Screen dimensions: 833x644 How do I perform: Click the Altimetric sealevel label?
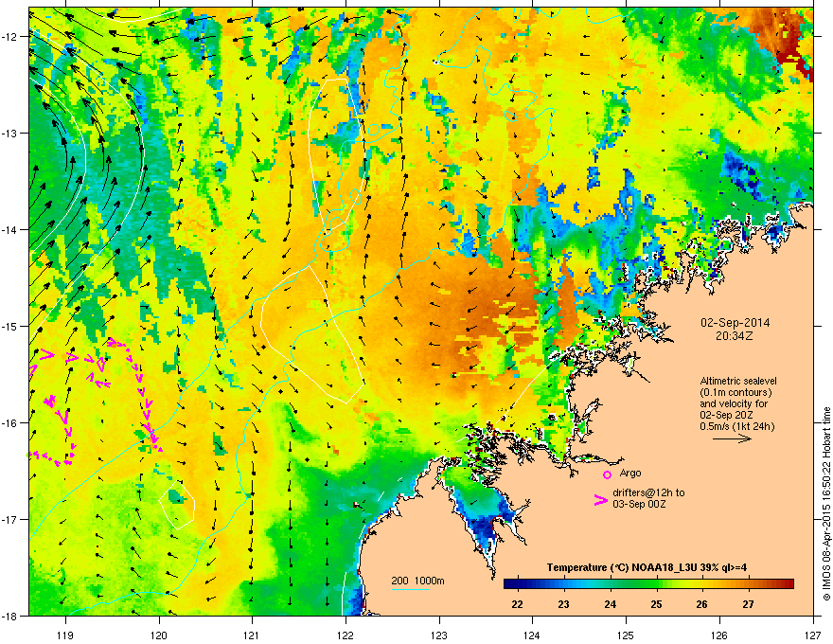click(x=738, y=381)
